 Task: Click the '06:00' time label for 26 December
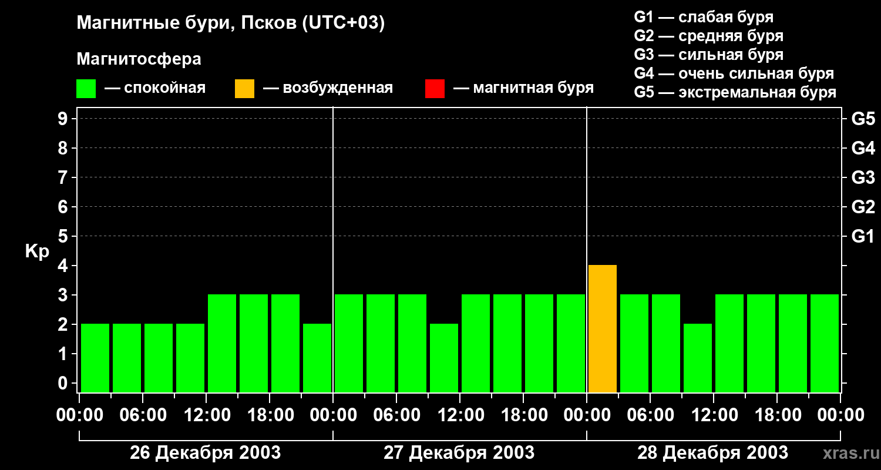143,415
